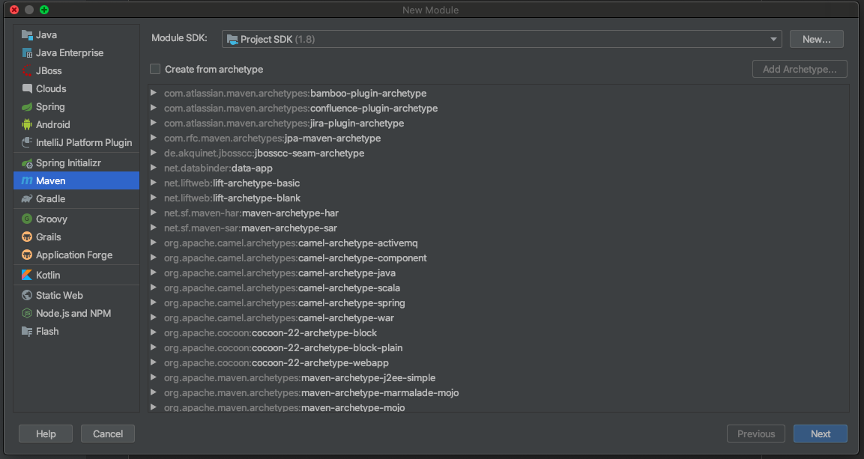
Task: Click the Previous button
Action: (756, 434)
